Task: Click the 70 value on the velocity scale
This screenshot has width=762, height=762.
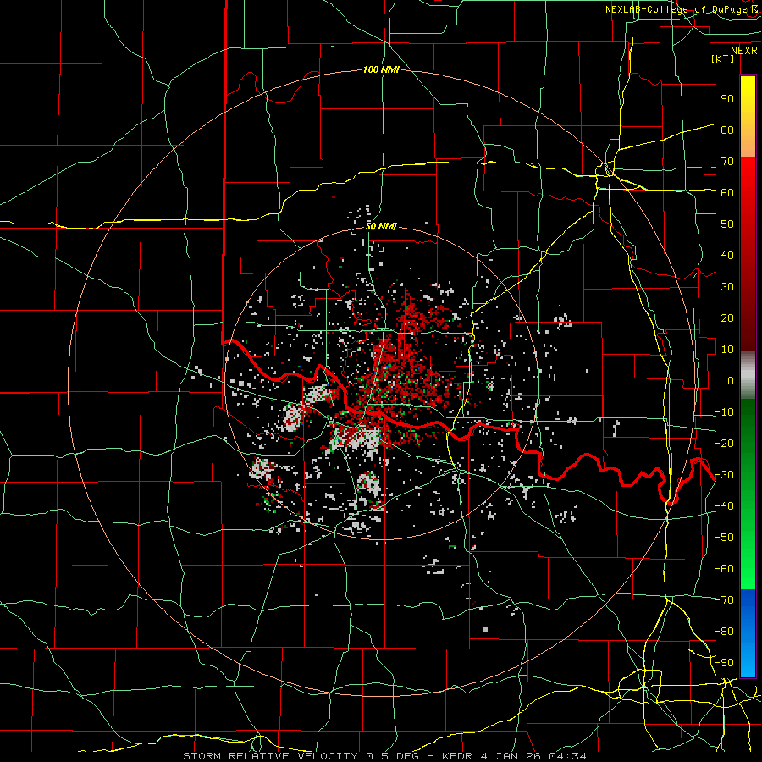Action: tap(727, 162)
